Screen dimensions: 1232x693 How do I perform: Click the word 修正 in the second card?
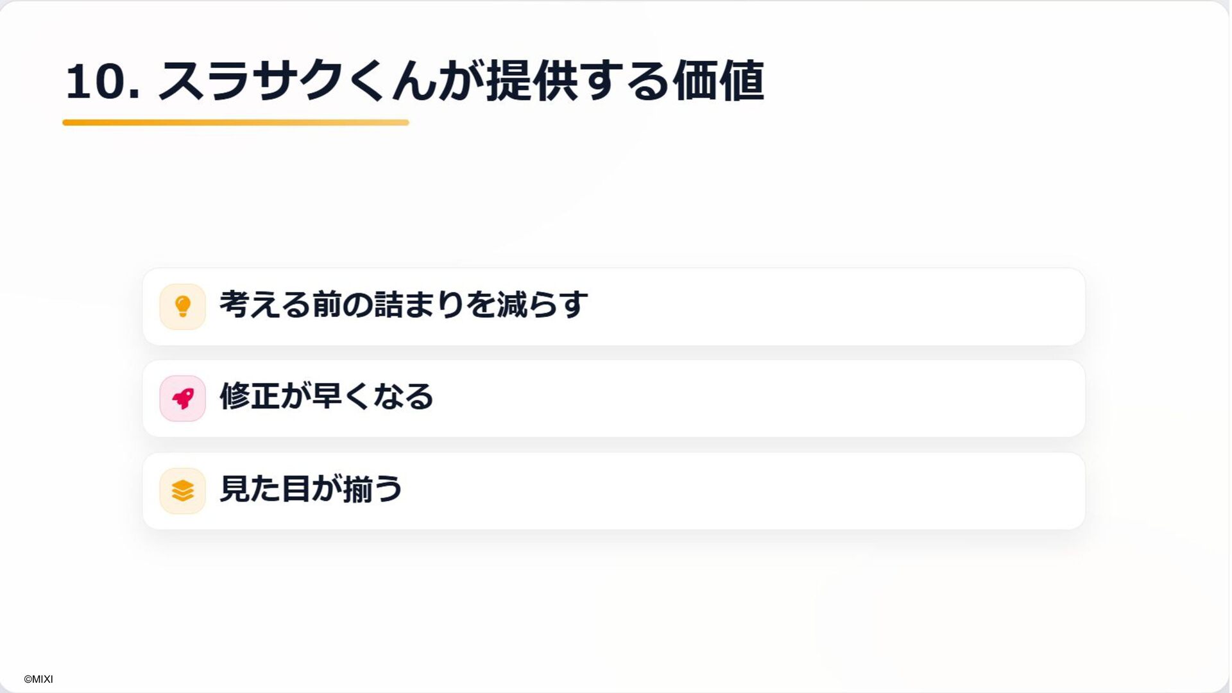pos(249,397)
